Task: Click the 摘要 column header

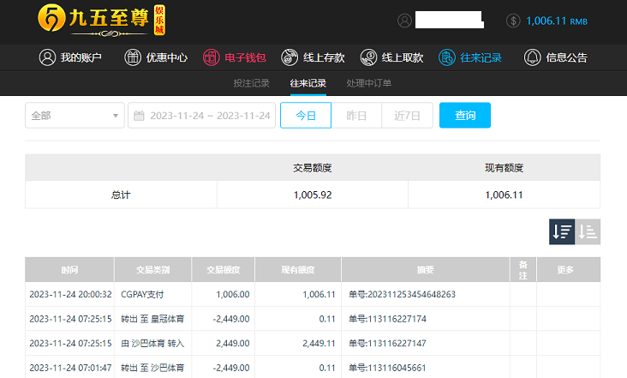Action: (x=426, y=270)
